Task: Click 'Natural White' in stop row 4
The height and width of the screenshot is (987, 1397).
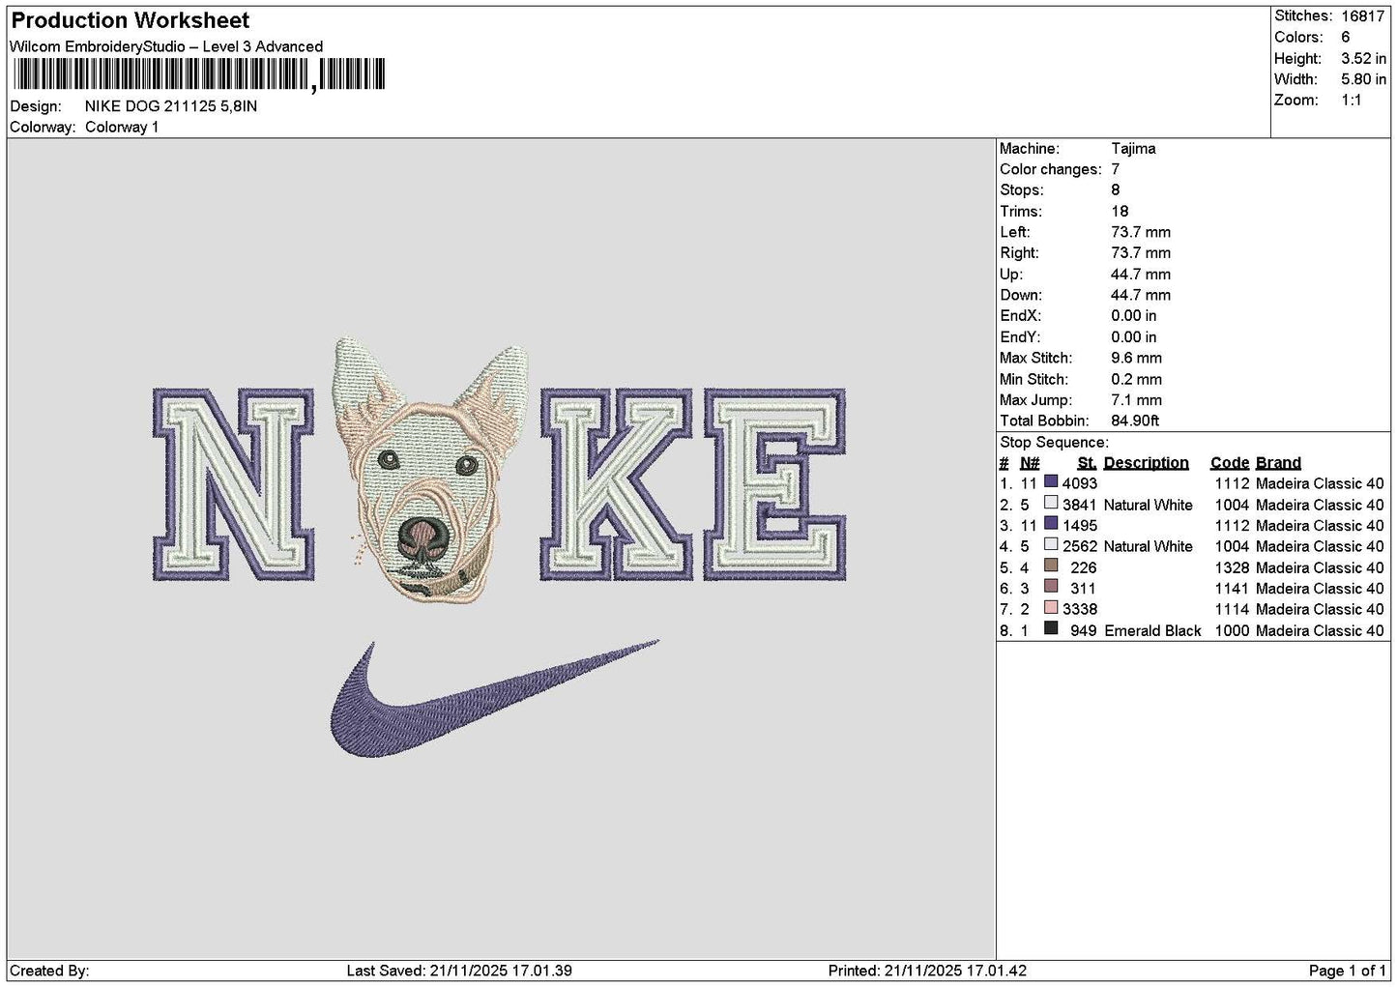Action: (1149, 546)
